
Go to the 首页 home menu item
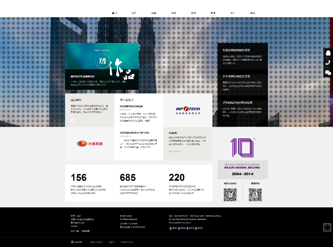click(115, 13)
